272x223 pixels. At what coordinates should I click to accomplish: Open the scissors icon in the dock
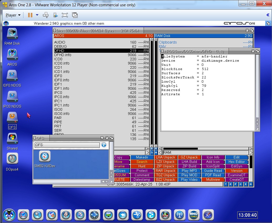click(137, 215)
